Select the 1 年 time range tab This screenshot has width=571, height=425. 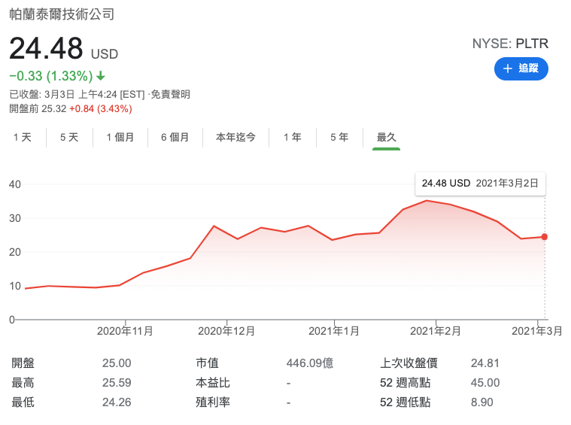293,138
